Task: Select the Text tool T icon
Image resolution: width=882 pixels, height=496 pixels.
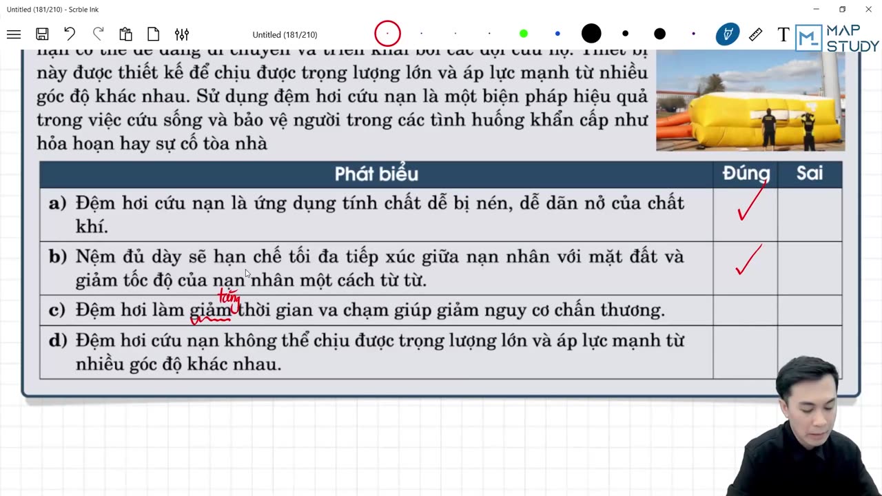Action: coord(783,34)
